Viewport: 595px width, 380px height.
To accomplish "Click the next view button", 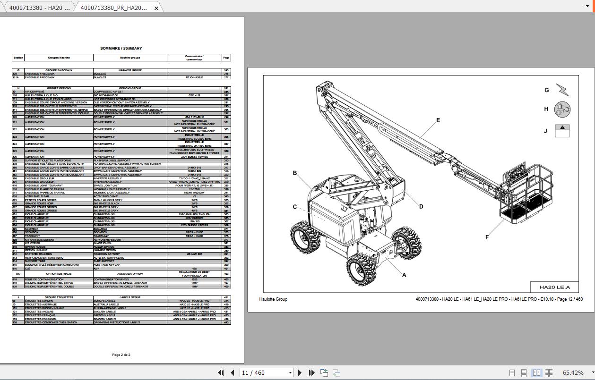I will tap(336, 372).
